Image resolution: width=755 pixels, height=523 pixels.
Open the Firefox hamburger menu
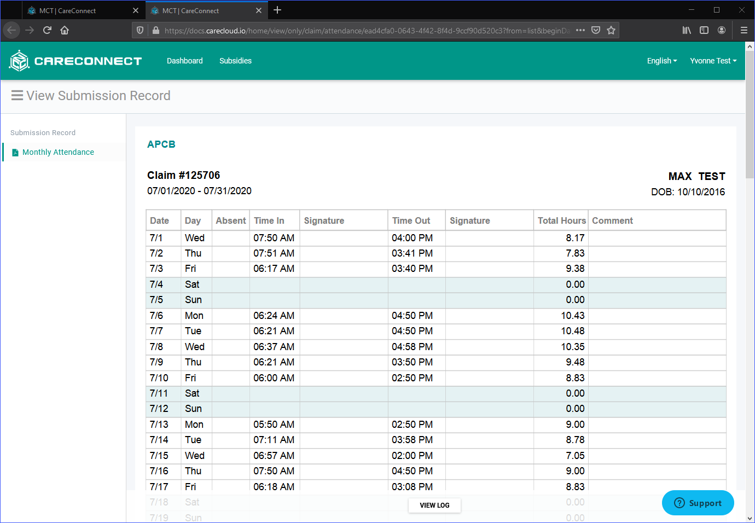tap(744, 30)
